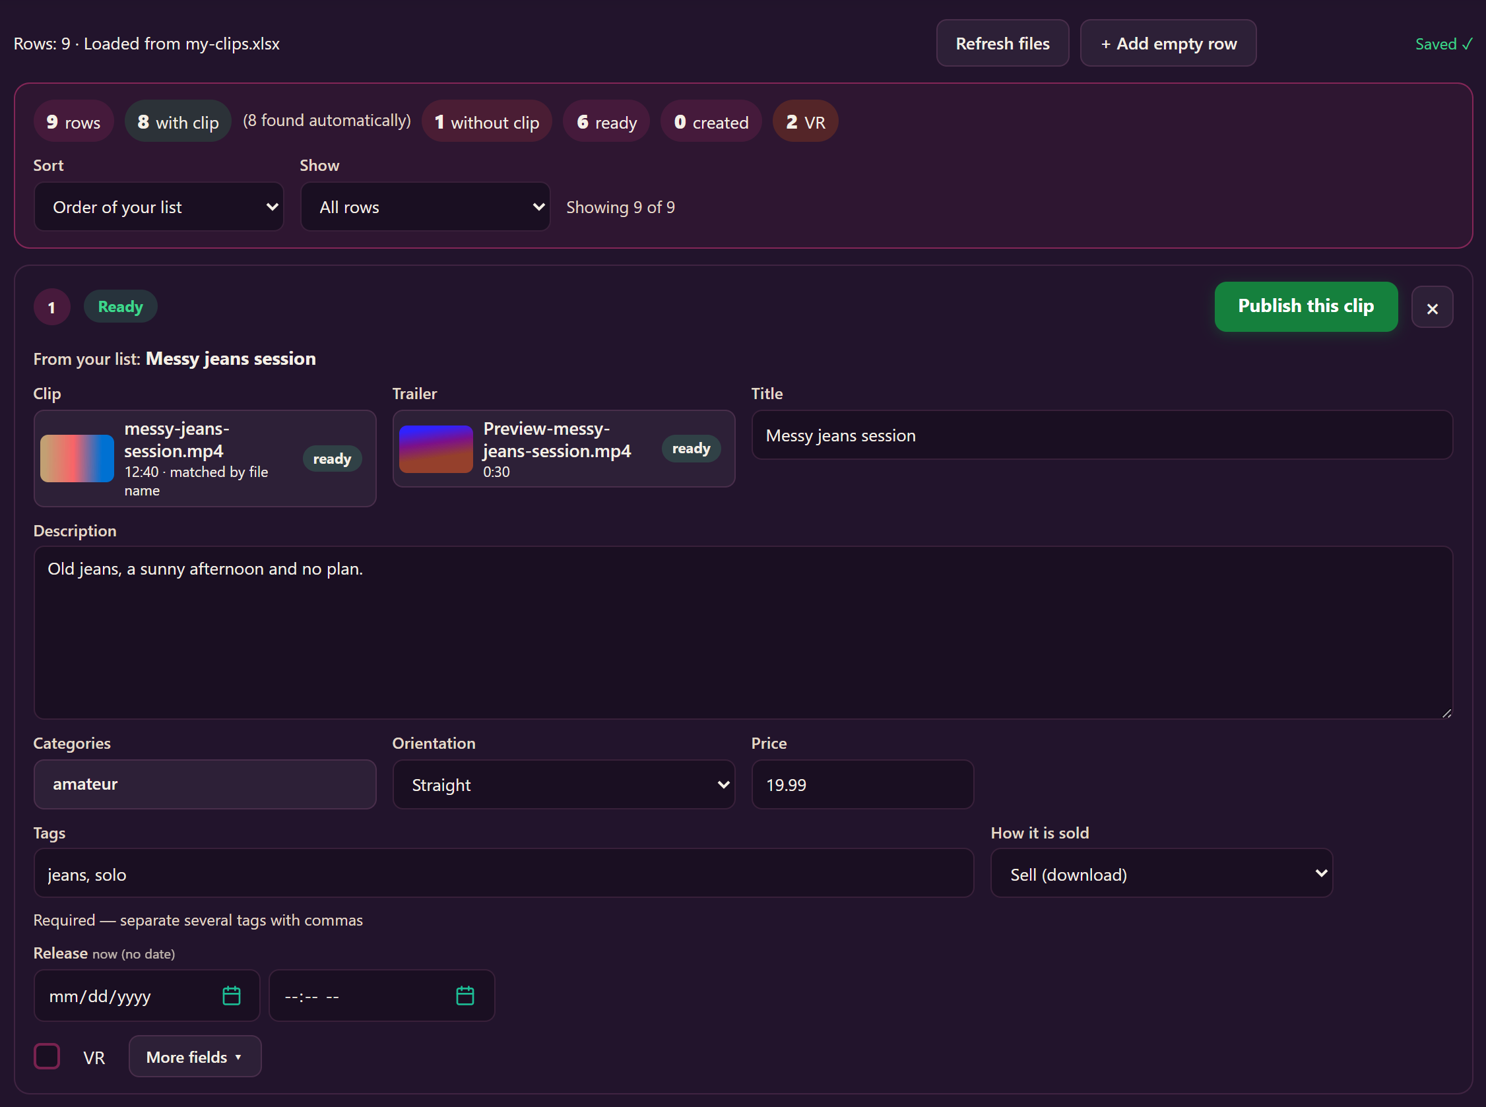Viewport: 1486px width, 1107px height.
Task: Click the messy-jeans-session.mp4 clip thumbnail
Action: (77, 459)
